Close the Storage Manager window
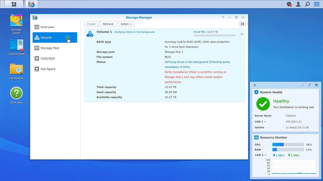 tap(243, 17)
